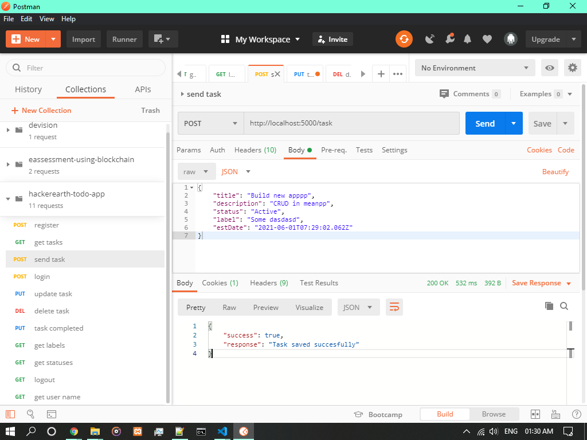Expand the devision collection
The height and width of the screenshot is (440, 587).
click(8, 130)
